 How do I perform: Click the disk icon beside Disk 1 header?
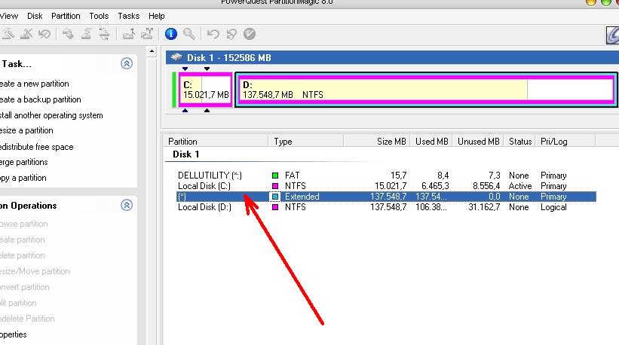pos(176,57)
